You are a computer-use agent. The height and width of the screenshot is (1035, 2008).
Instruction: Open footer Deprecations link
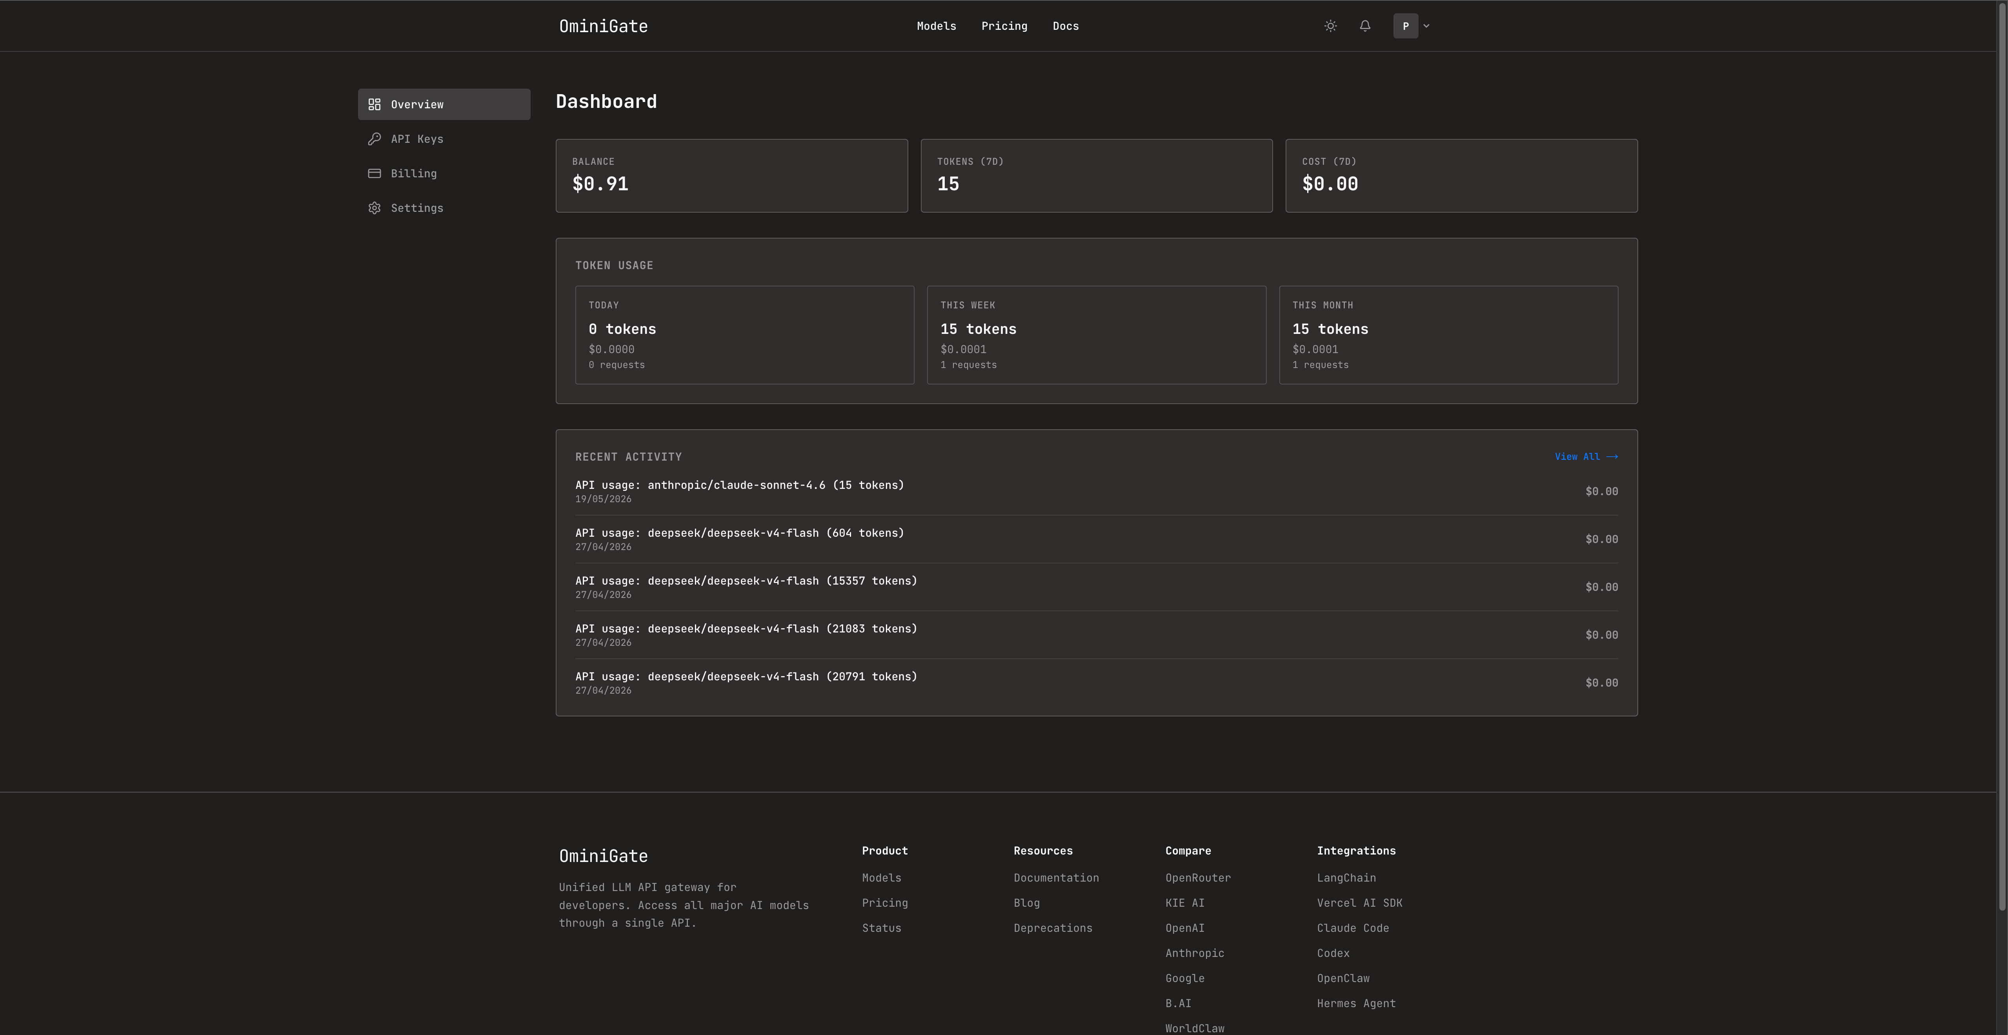(x=1053, y=928)
